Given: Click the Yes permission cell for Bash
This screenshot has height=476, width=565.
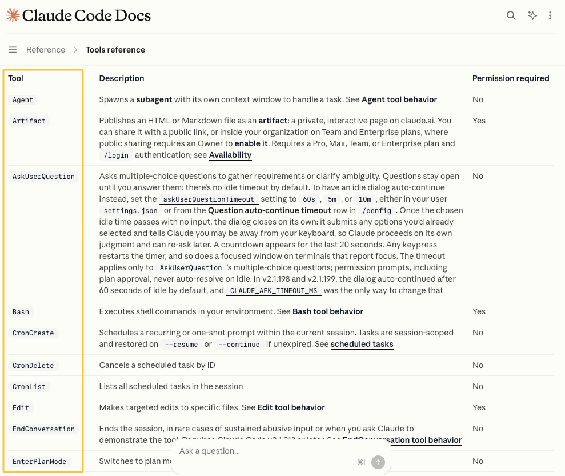Looking at the screenshot, I should pos(479,311).
